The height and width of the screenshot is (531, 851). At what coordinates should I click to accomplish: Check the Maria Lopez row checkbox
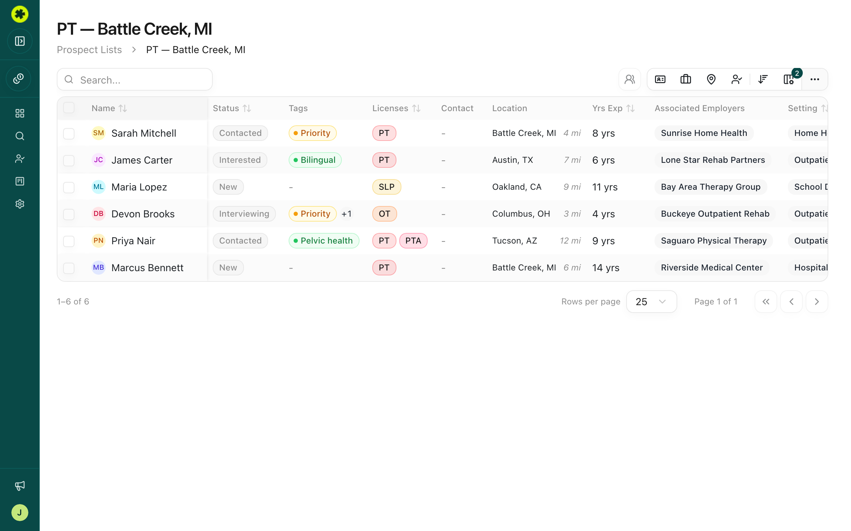point(69,187)
